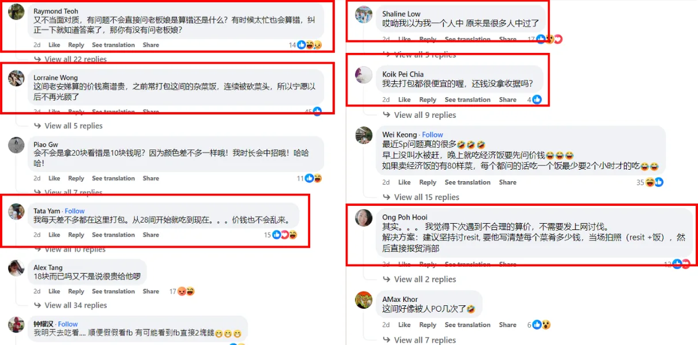The width and height of the screenshot is (698, 345).
Task: Expand the 9 replies under Koik Pei Chia
Action: pyautogui.click(x=425, y=115)
